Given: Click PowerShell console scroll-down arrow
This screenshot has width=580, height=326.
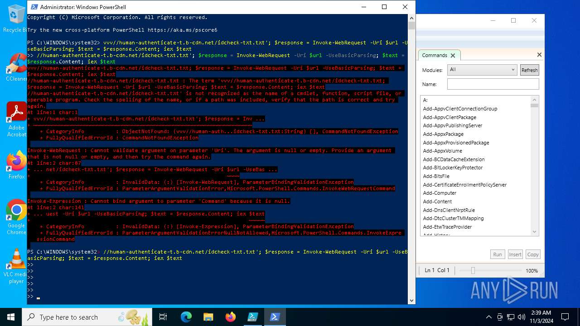Looking at the screenshot, I should pos(411,300).
